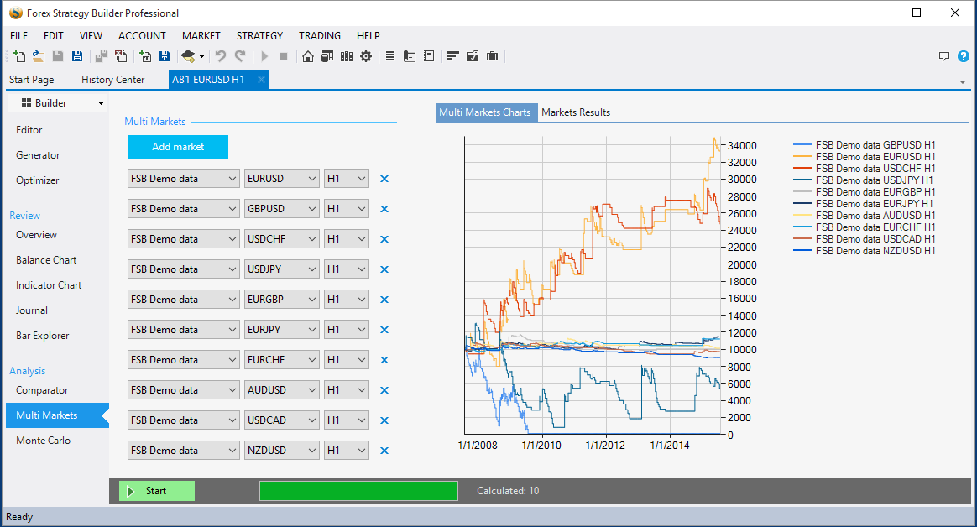
Task: Switch to the Markets Results tab
Action: [576, 112]
